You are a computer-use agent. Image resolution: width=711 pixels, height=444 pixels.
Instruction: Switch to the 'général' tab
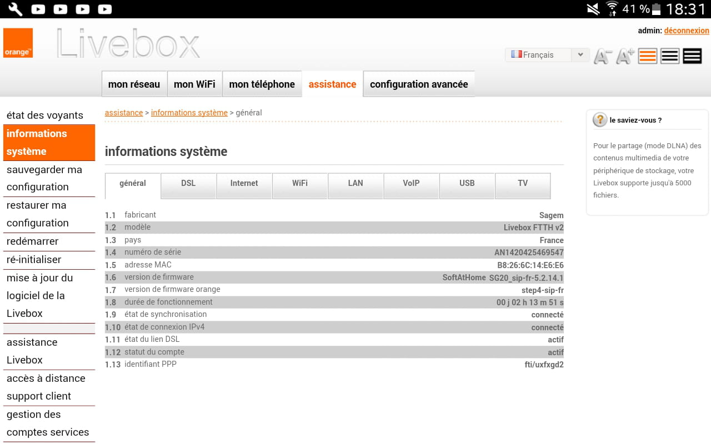[133, 185]
